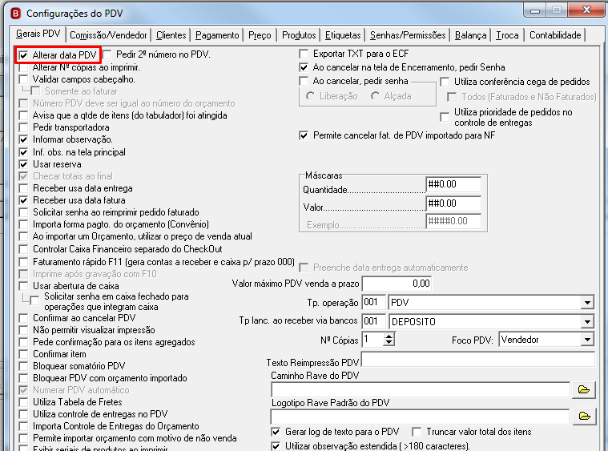Click the Tp lanc. bancos code field 001
608x451 pixels.
[374, 321]
